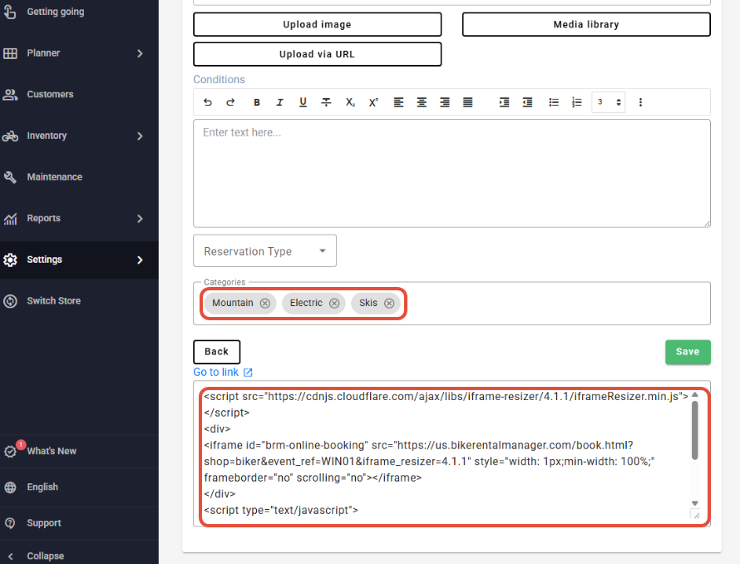
Task: Click the Electric category chip label
Action: coord(306,304)
